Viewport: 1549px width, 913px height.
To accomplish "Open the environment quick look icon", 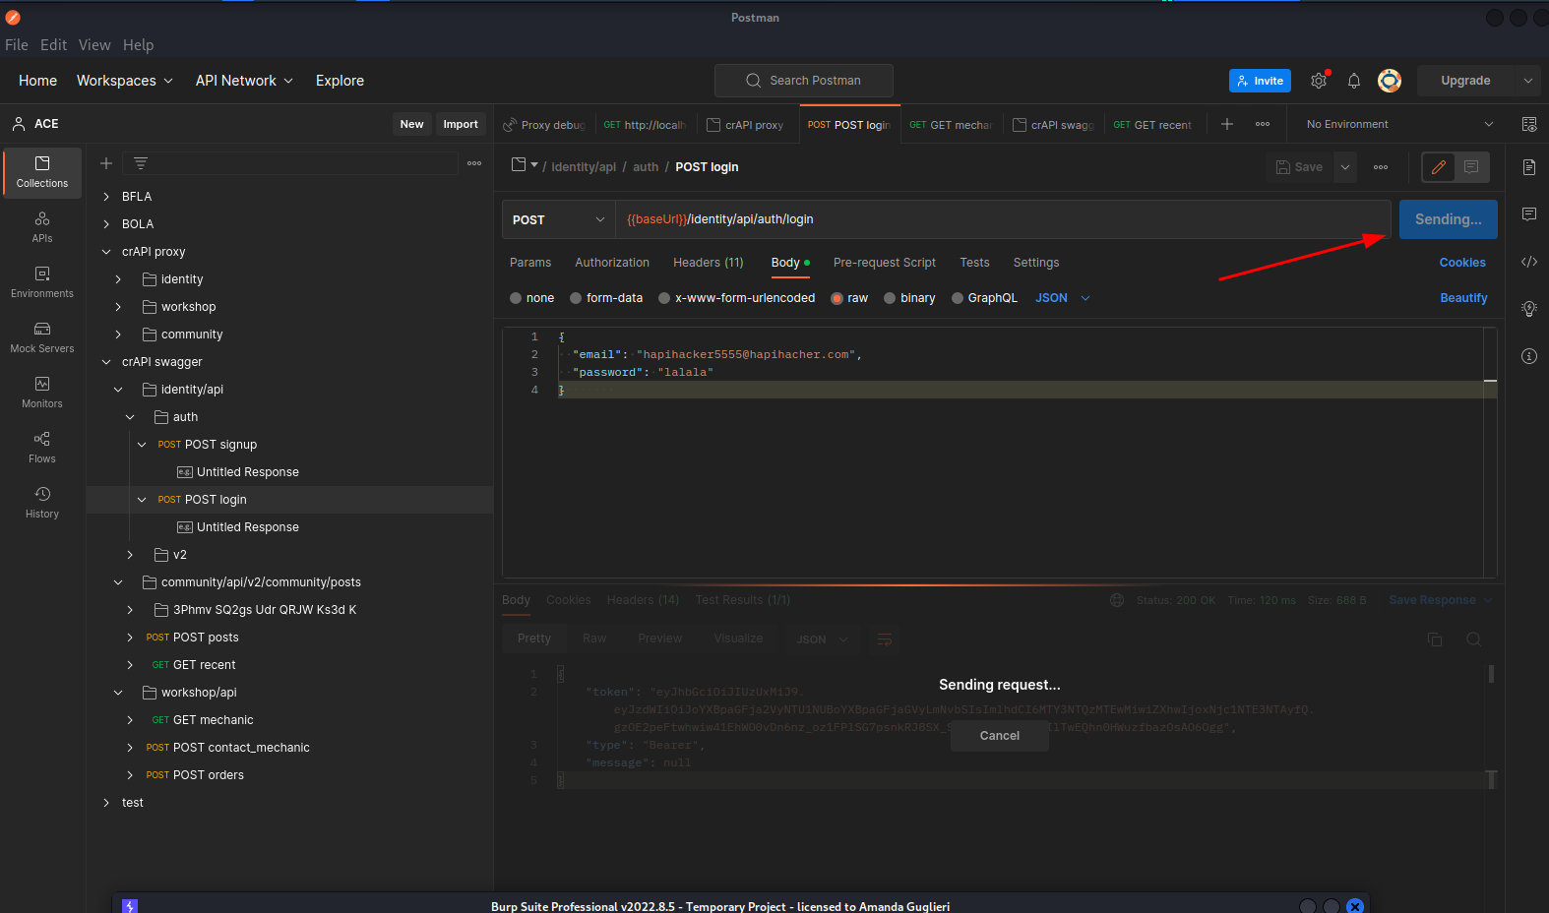I will coord(1529,124).
